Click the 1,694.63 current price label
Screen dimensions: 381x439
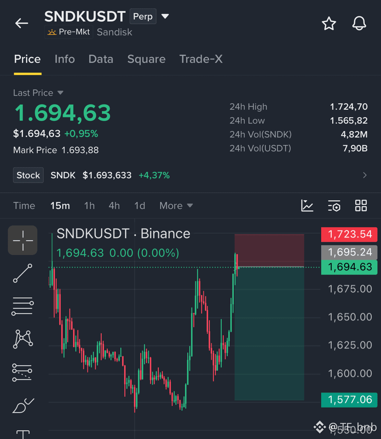[x=349, y=267]
